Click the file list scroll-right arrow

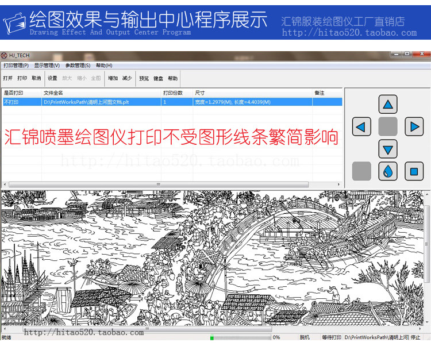[338, 184]
